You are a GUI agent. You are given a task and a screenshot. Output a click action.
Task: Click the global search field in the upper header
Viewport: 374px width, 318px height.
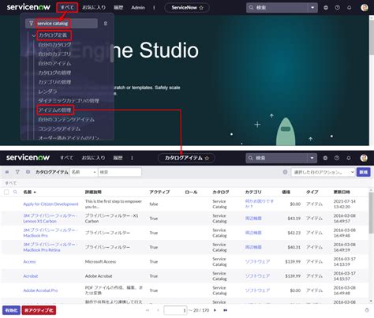(x=277, y=8)
